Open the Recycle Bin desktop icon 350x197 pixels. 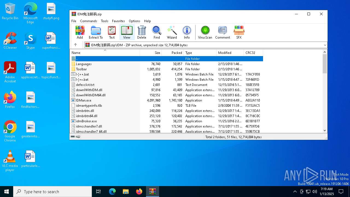(10, 11)
